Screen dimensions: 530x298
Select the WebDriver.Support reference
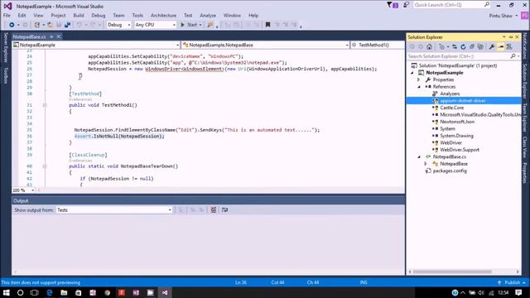pos(460,150)
